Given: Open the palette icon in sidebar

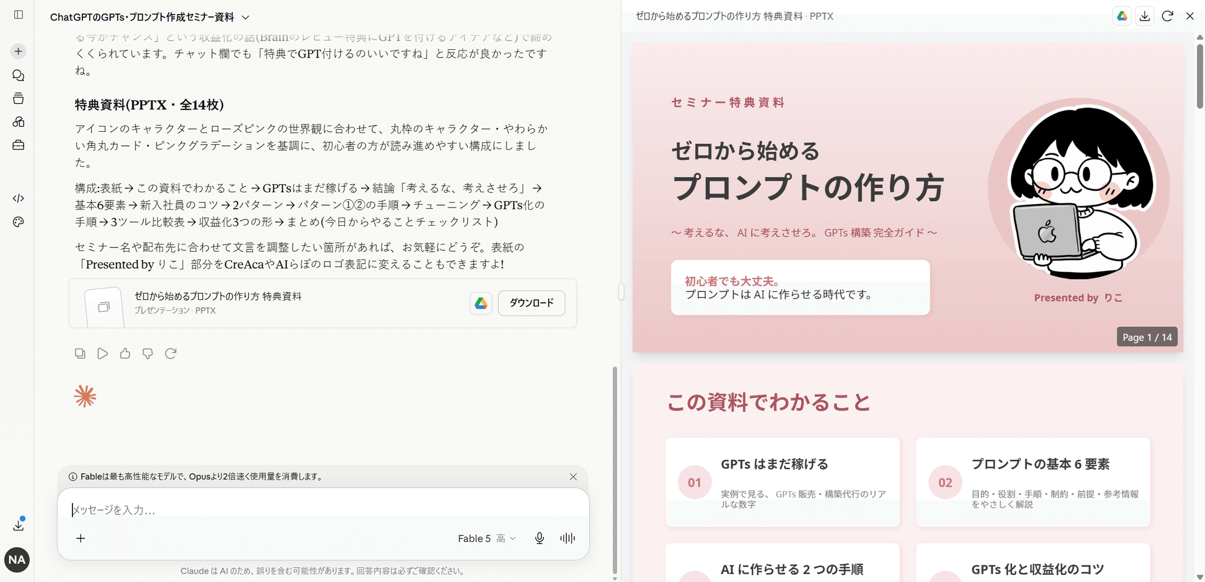Looking at the screenshot, I should click(x=18, y=222).
